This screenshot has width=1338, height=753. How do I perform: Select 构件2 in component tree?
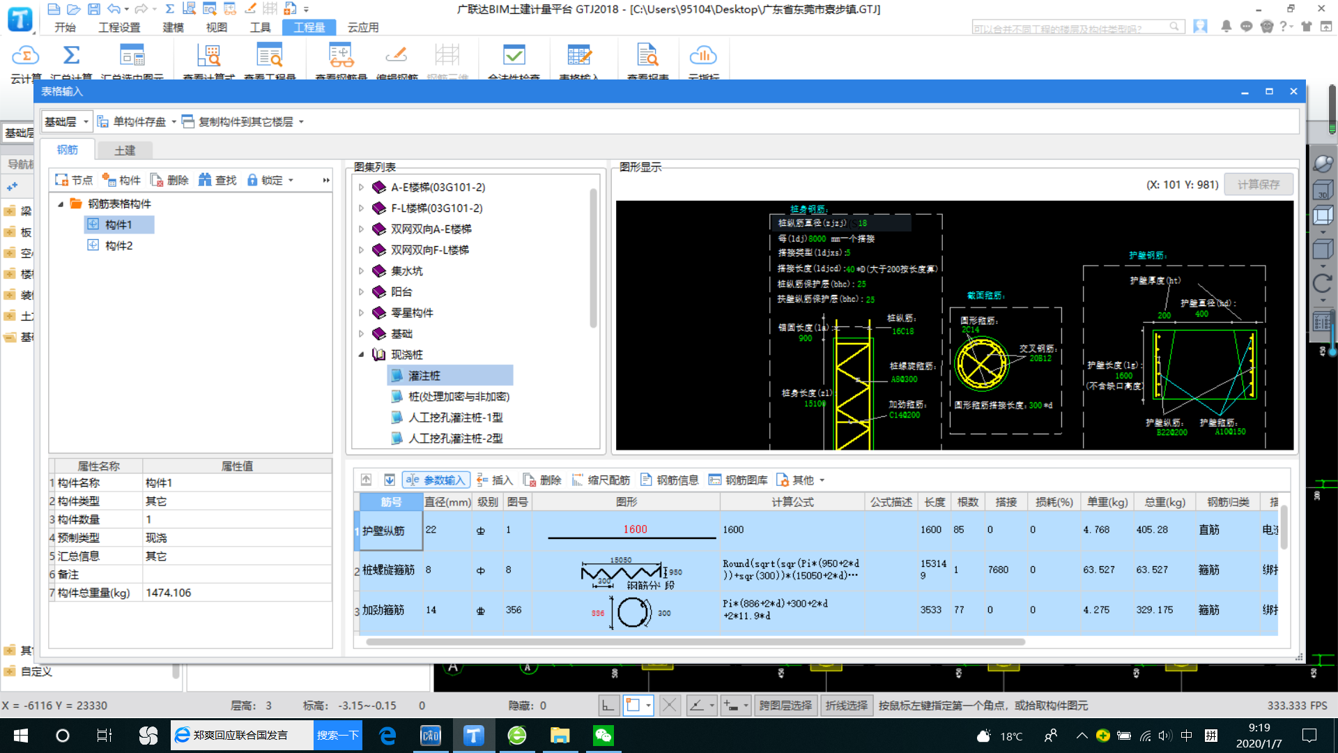click(118, 246)
